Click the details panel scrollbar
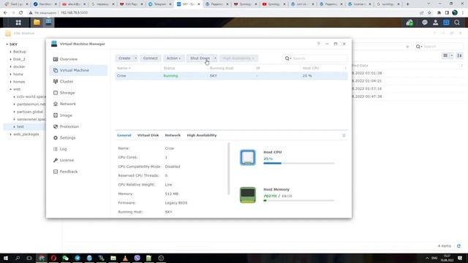 229,169
